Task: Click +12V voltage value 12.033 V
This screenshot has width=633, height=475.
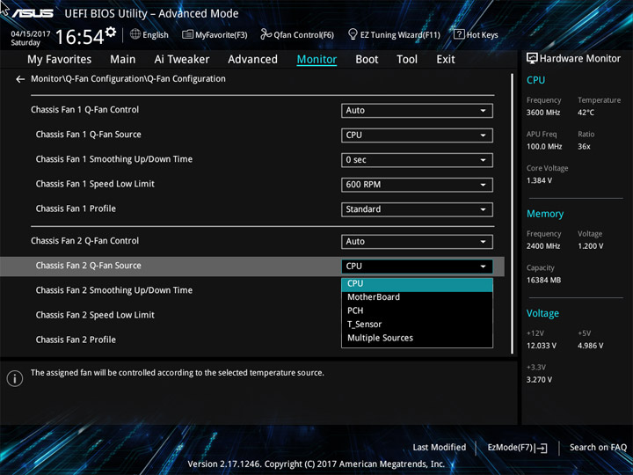Action: [541, 346]
